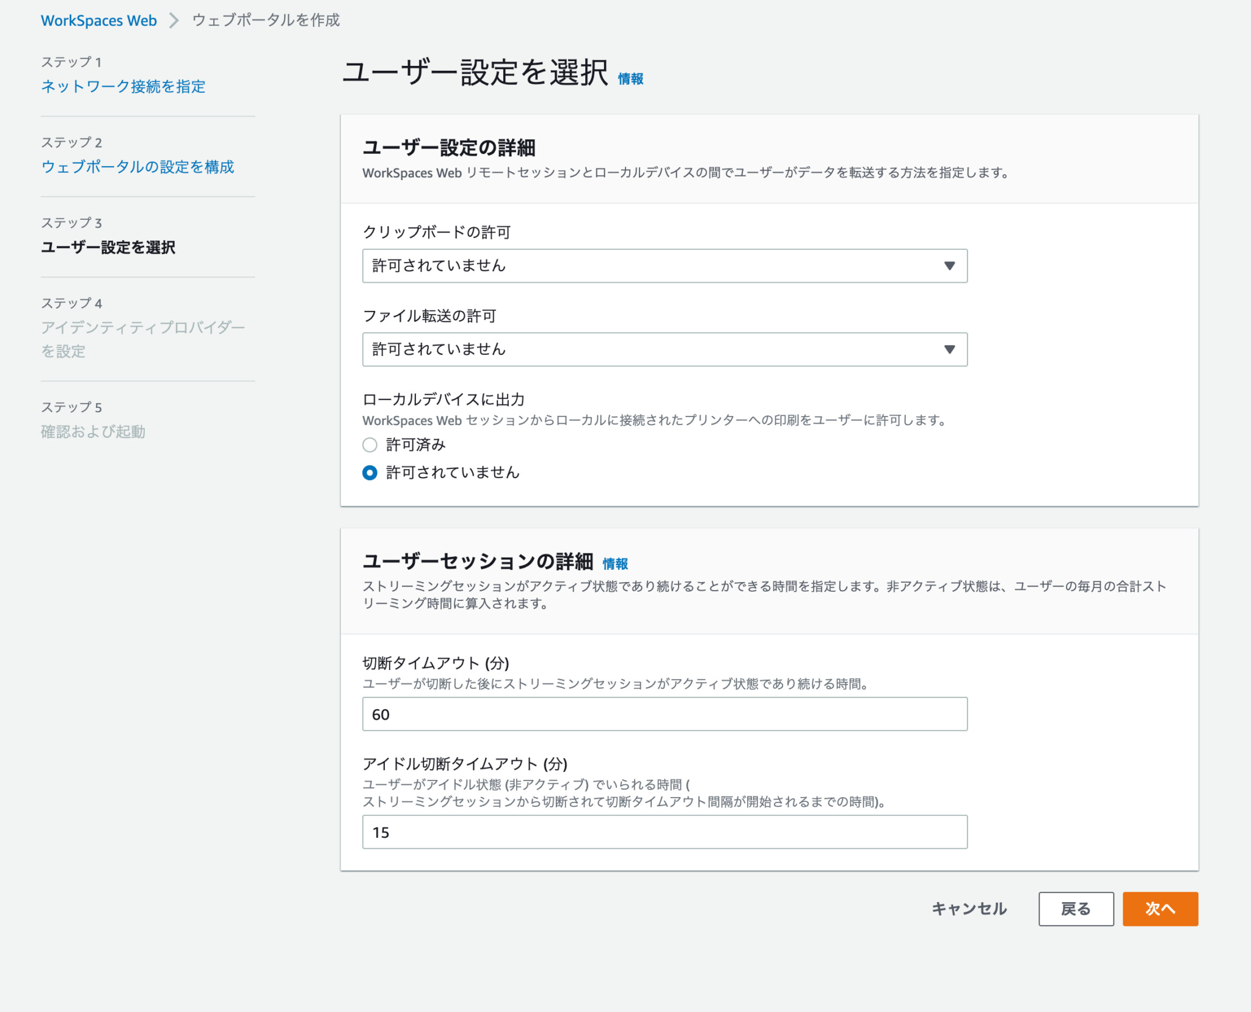This screenshot has height=1012, width=1251.
Task: Open 情報 link next to page title
Action: point(630,79)
